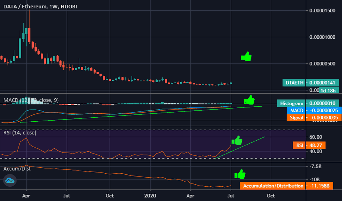Click the thumbs-up icon in RSI pane

237,140
